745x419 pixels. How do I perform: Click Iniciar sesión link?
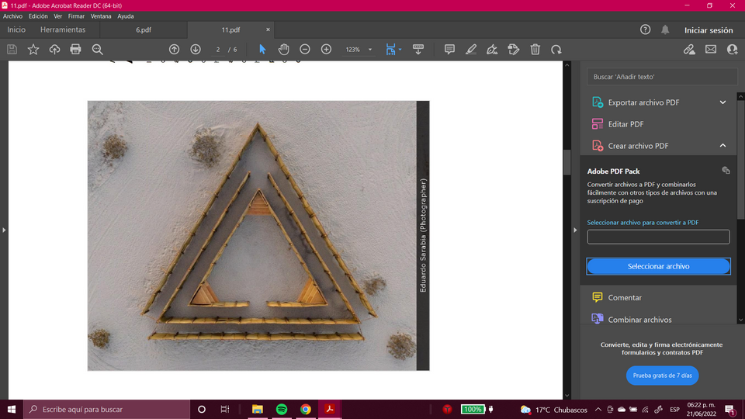pyautogui.click(x=708, y=30)
